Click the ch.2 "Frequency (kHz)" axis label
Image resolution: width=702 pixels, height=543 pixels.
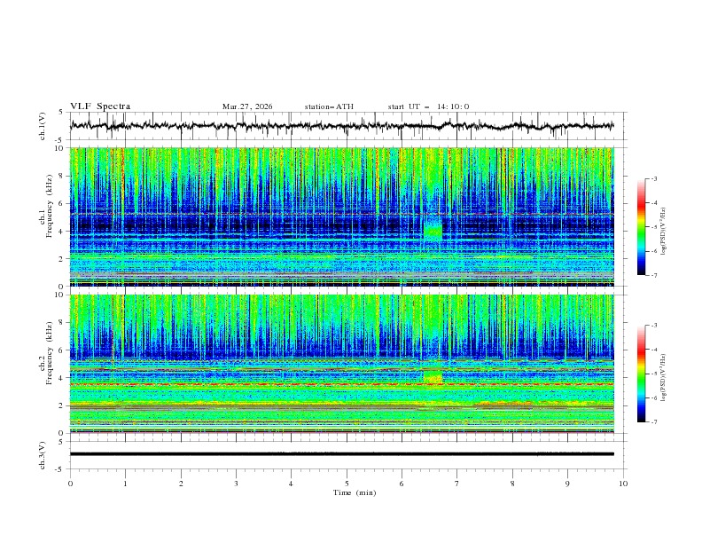point(50,353)
